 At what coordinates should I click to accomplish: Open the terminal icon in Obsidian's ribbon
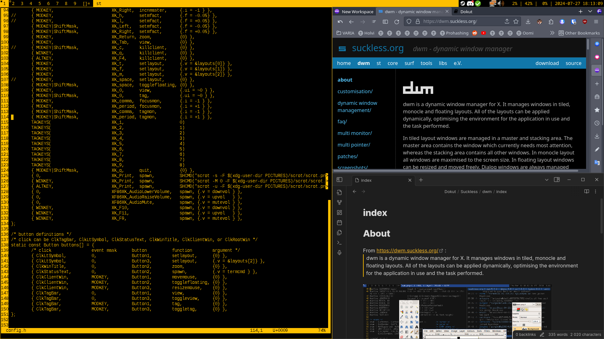coord(339,242)
